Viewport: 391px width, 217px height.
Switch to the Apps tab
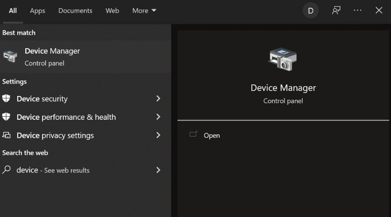37,10
